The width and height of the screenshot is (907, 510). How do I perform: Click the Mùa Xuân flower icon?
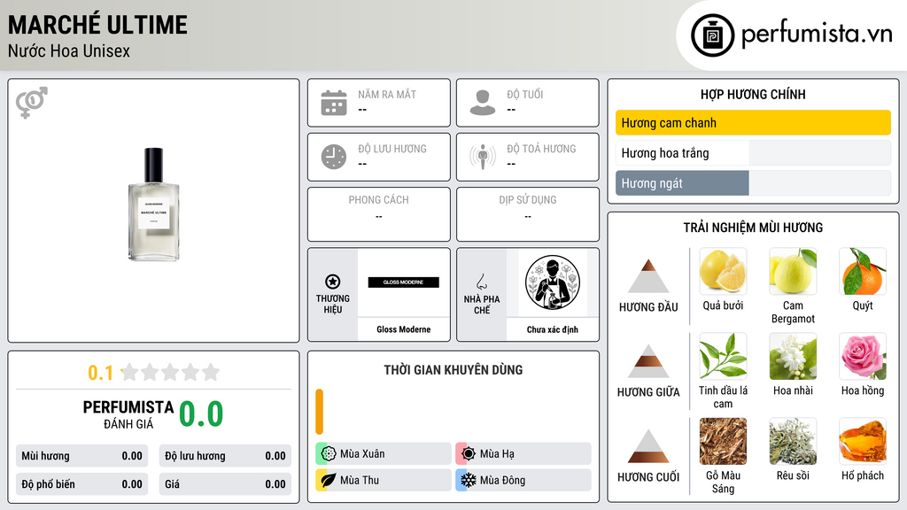(329, 453)
